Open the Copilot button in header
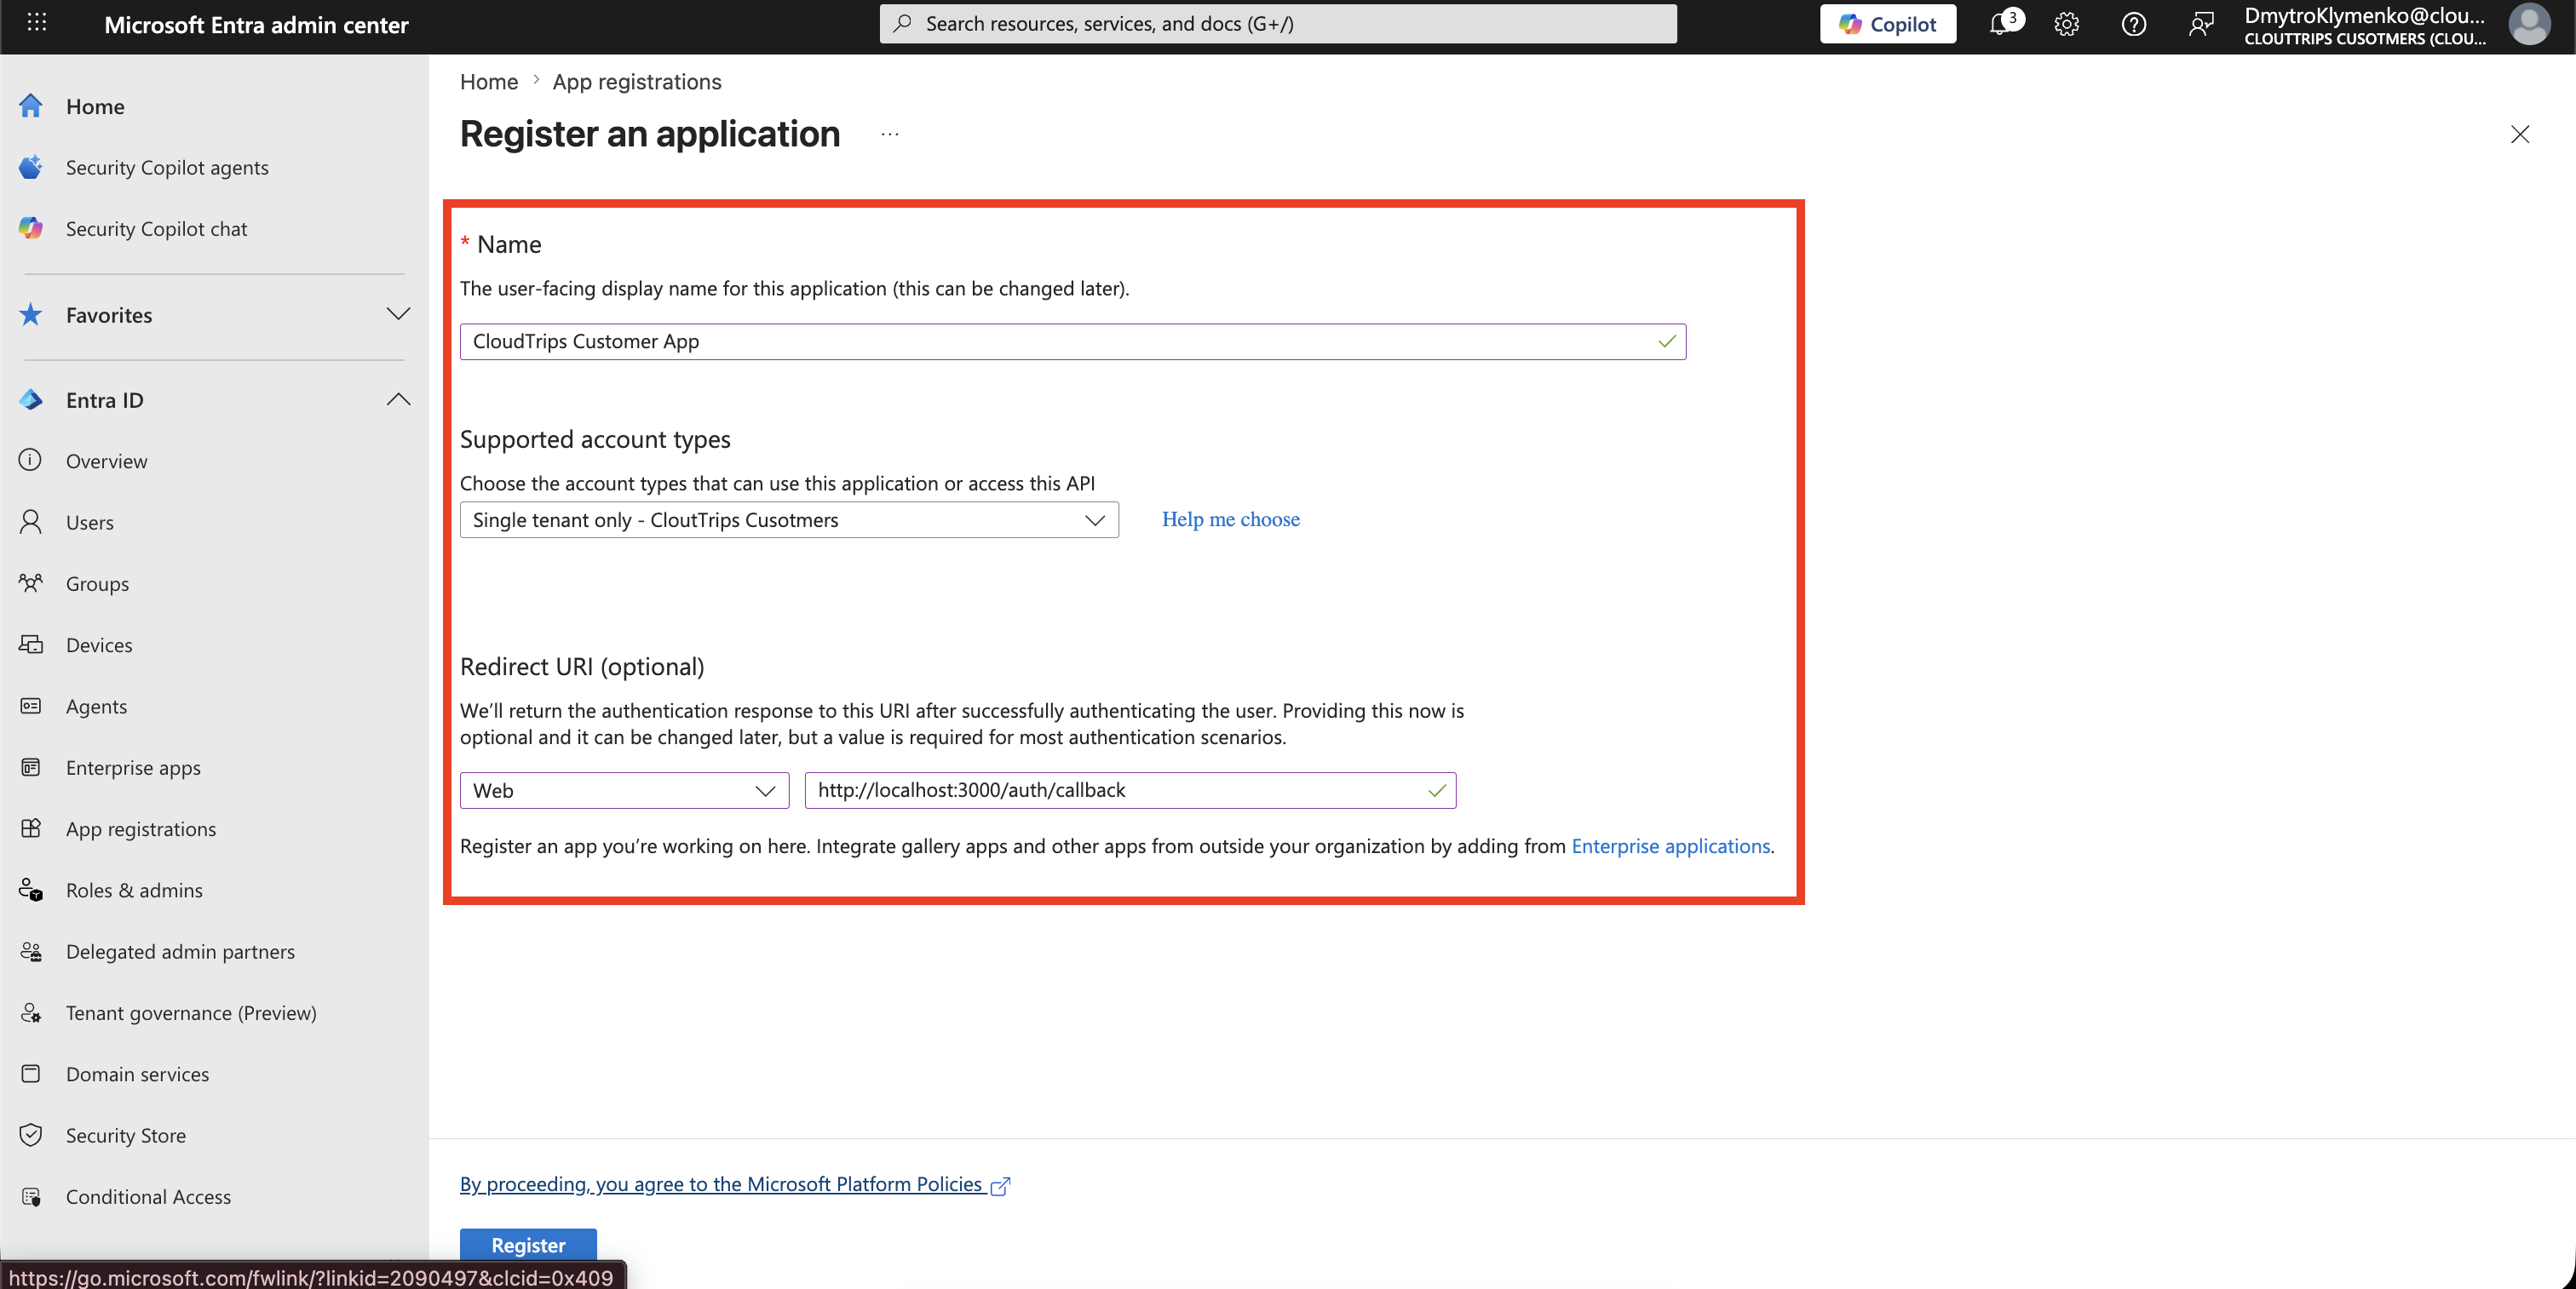Screen dimensions: 2576x1289 [1887, 24]
